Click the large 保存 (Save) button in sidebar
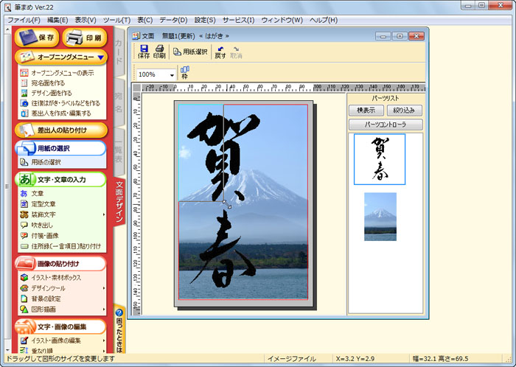 click(37, 37)
